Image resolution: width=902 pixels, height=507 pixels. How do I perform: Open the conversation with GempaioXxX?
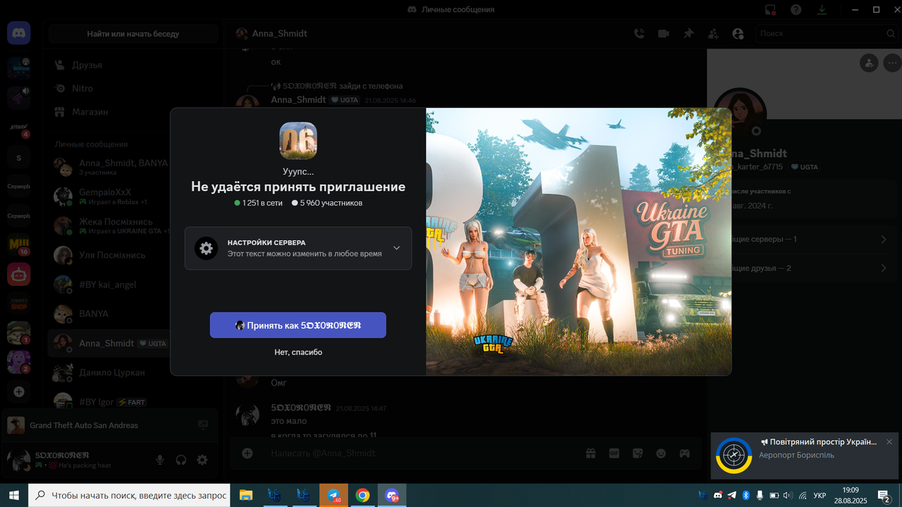(x=109, y=196)
